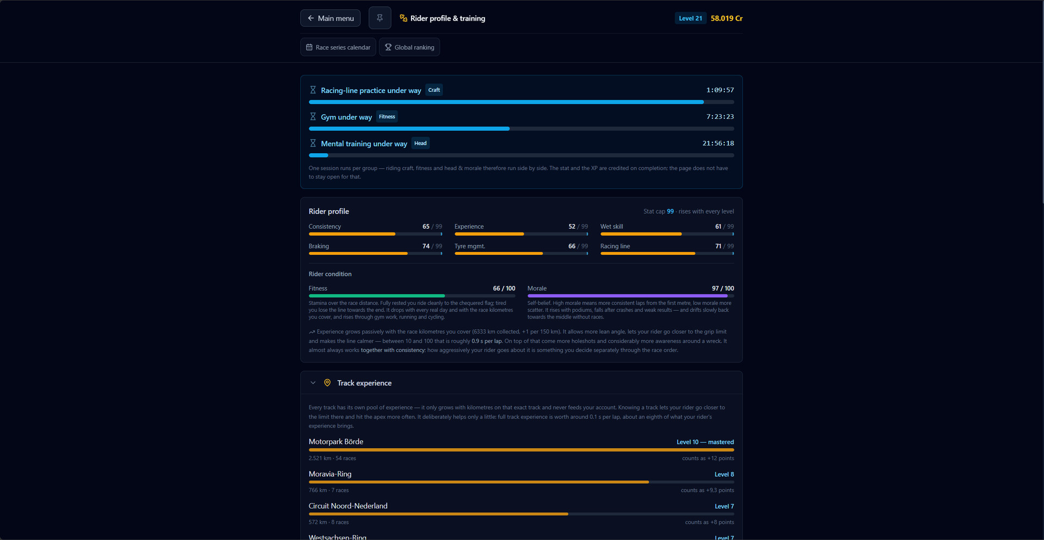Click the Level 8 label for Moravia-Ring
This screenshot has width=1044, height=540.
click(x=724, y=474)
